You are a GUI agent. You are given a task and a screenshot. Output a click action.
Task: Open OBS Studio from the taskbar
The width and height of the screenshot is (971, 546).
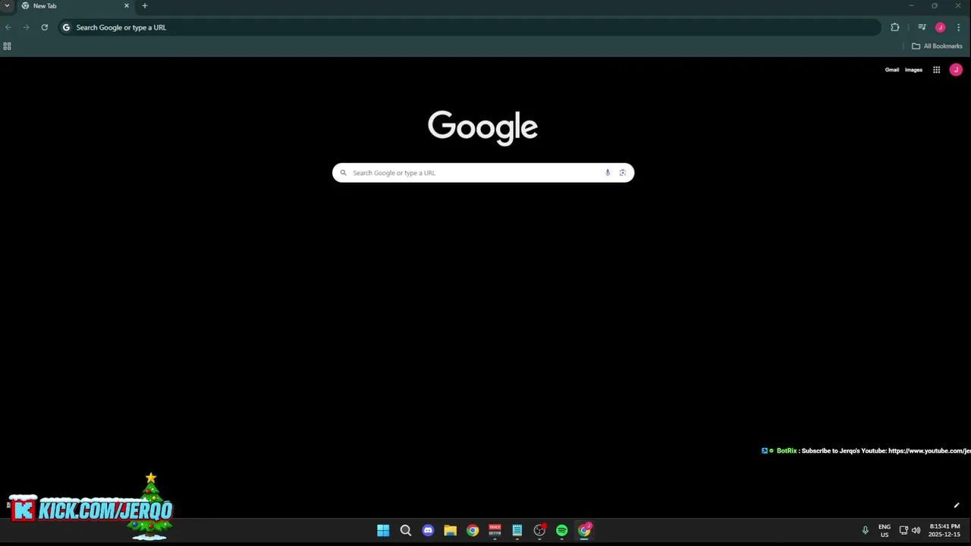point(539,531)
